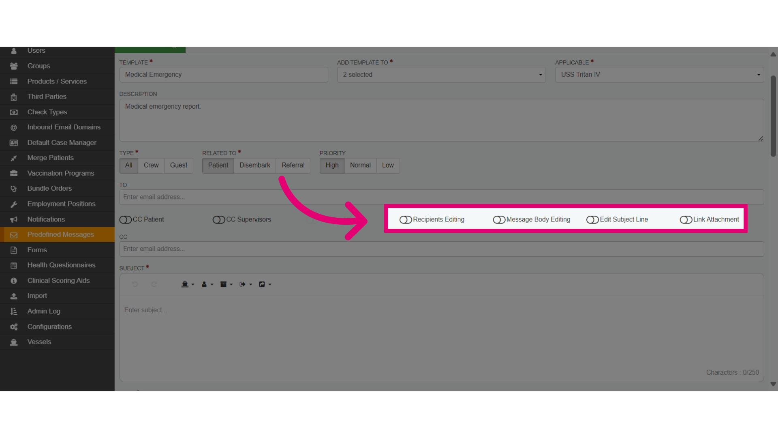Open Notifications megaphone icon
The height and width of the screenshot is (438, 778).
(x=14, y=219)
